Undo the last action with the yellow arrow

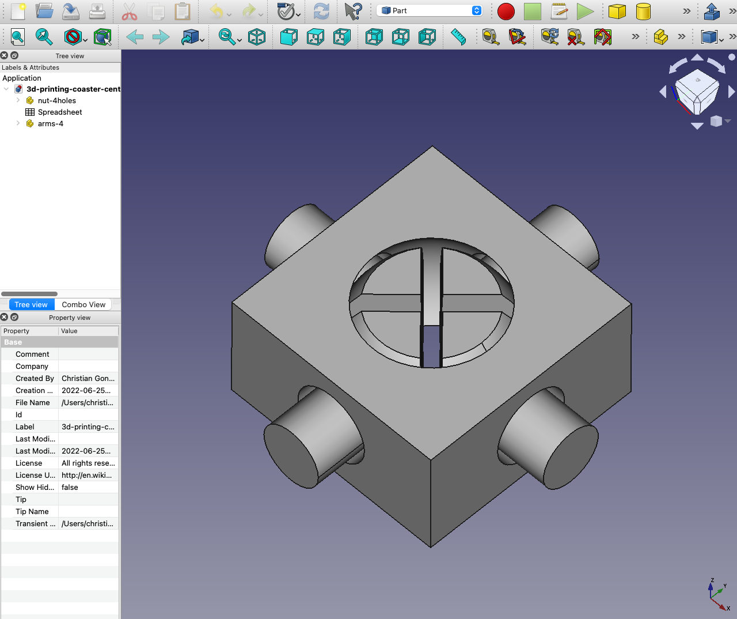click(216, 11)
